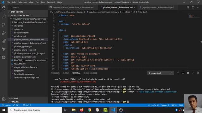Change encoding via UTF-8 status item
Image resolution: width=202 pixels, height=113 pixels.
(x=174, y=105)
